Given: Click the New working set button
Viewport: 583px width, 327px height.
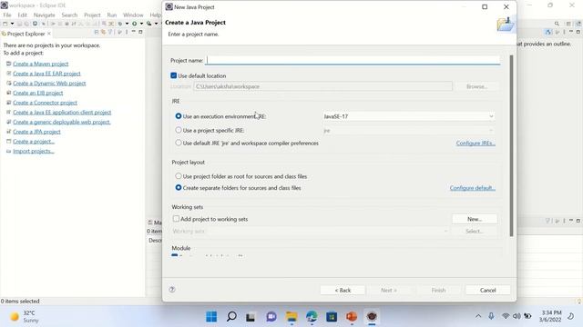Looking at the screenshot, I should (x=475, y=219).
